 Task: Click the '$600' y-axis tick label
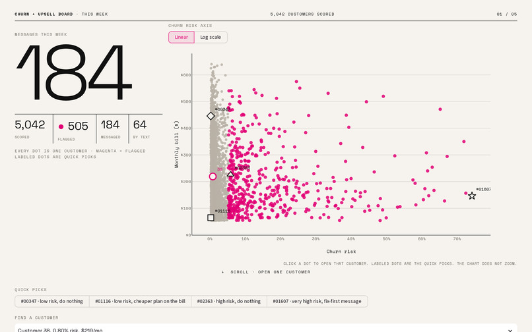(185, 75)
